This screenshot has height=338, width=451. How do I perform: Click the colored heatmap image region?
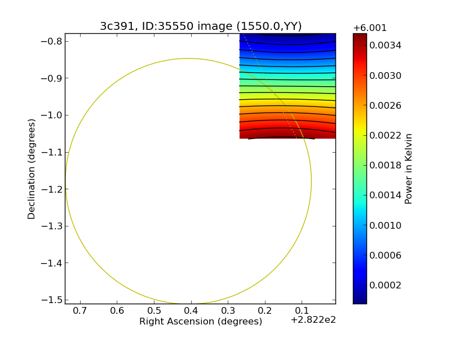click(288, 86)
